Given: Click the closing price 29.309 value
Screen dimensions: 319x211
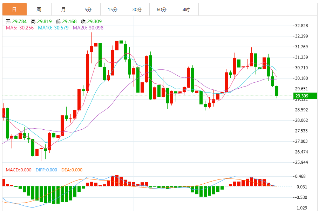Looking at the screenshot, I should 94,21.
